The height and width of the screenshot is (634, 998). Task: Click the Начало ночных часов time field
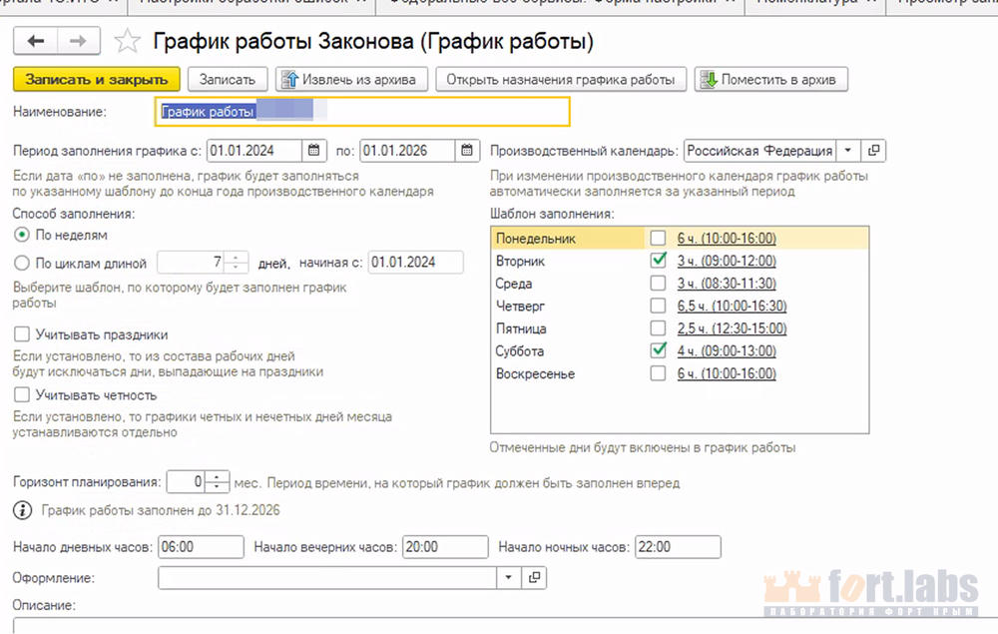coord(677,547)
